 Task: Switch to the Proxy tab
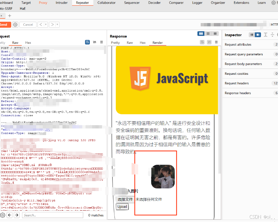(x=43, y=3)
